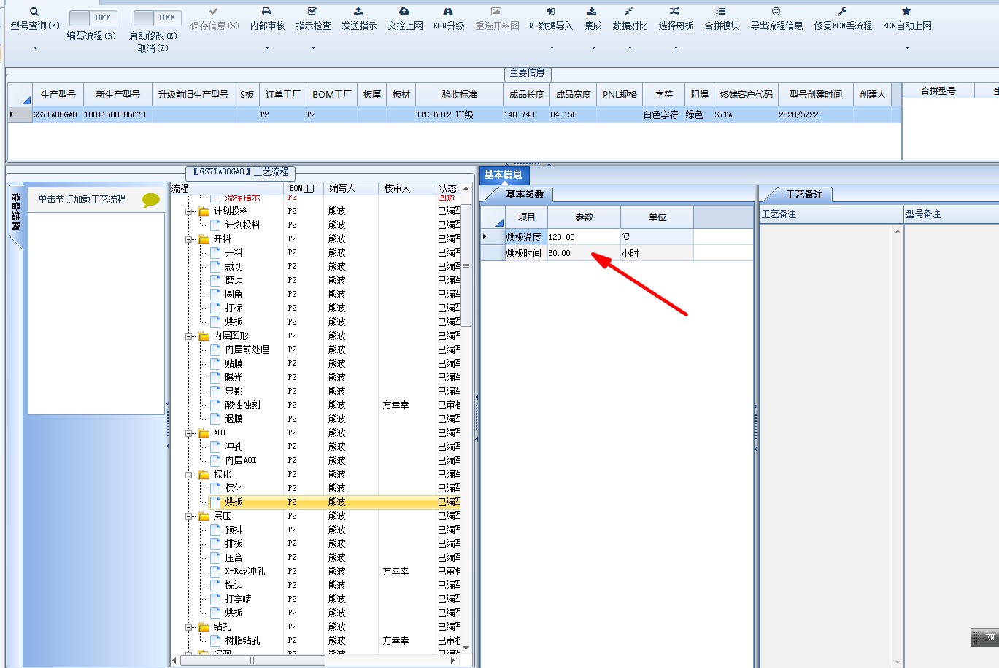Select the 磨边 process node

click(x=234, y=281)
